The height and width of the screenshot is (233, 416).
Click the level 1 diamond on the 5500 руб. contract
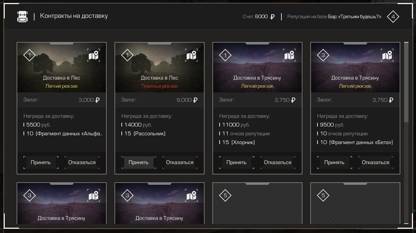29,55
